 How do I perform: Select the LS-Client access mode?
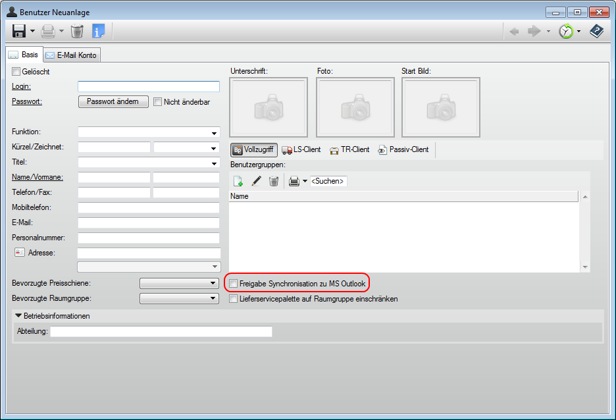coord(301,149)
